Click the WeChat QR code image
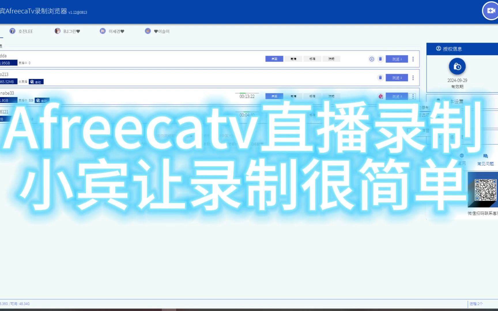Viewport: 498px width, 311px height. [485, 190]
